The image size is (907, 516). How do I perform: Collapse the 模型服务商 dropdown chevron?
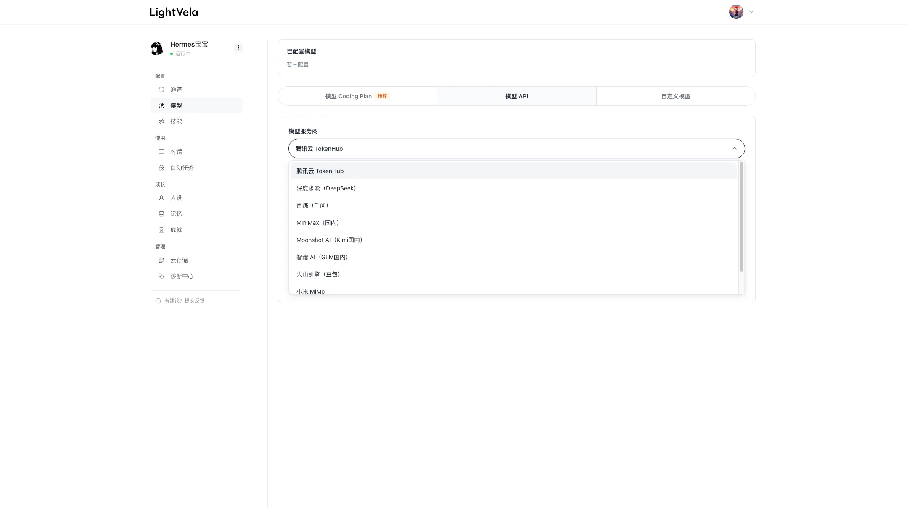click(734, 148)
